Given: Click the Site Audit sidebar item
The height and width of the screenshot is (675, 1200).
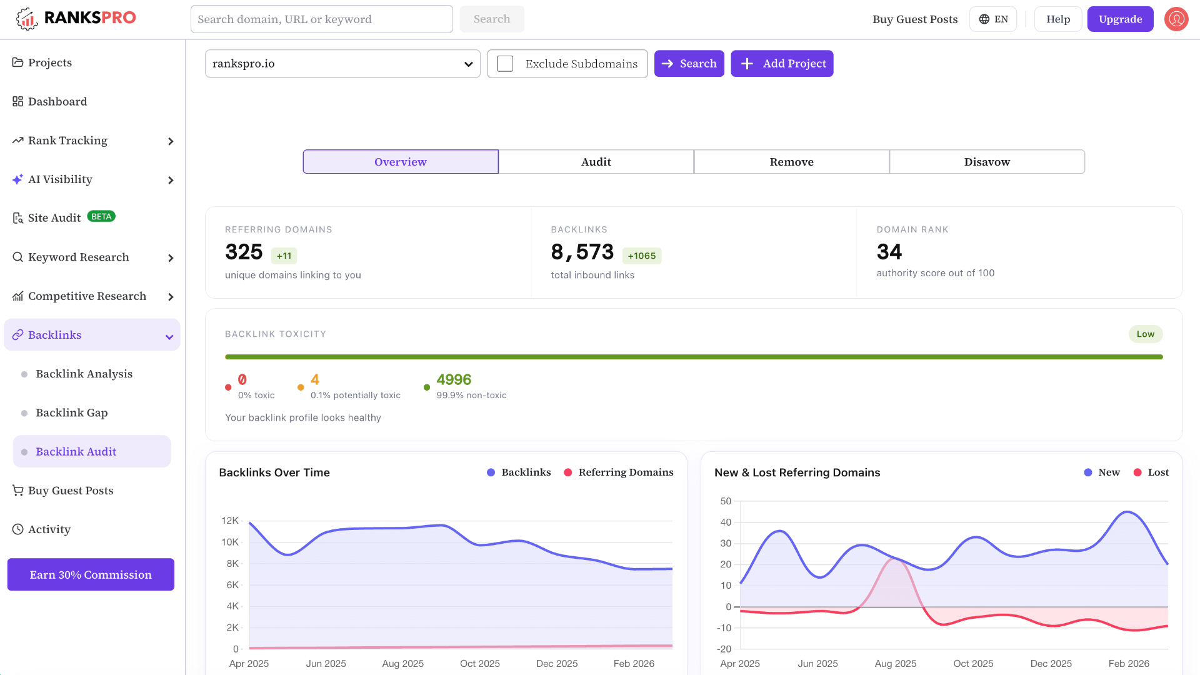Looking at the screenshot, I should click(92, 218).
